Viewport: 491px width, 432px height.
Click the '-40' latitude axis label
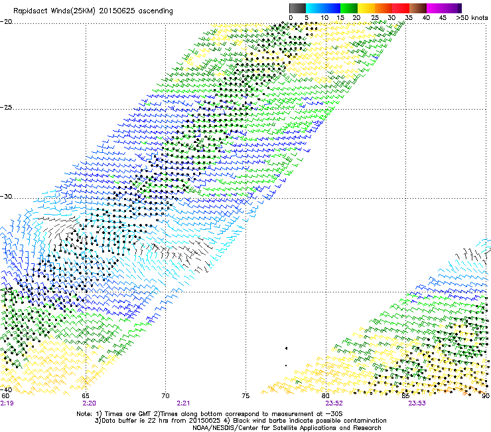[x=6, y=389]
